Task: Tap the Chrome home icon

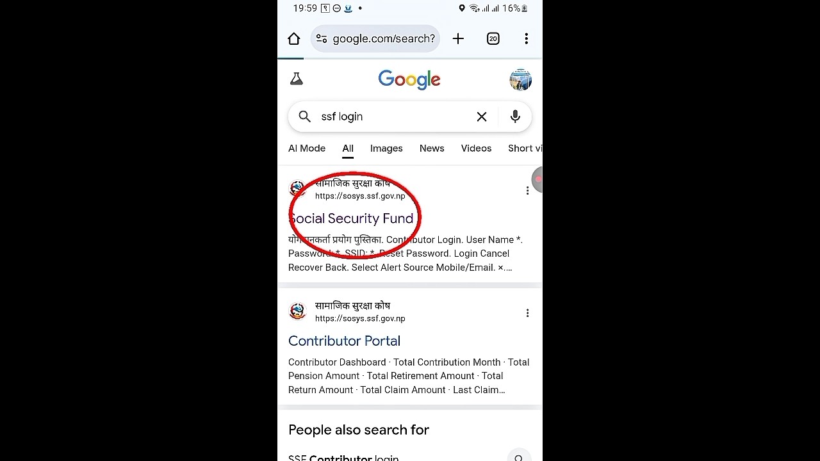Action: pos(294,39)
